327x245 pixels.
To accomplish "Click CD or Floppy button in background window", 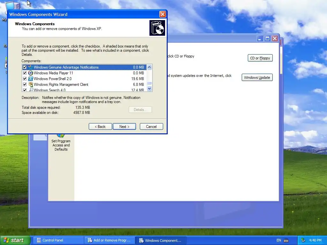I will pyautogui.click(x=260, y=58).
